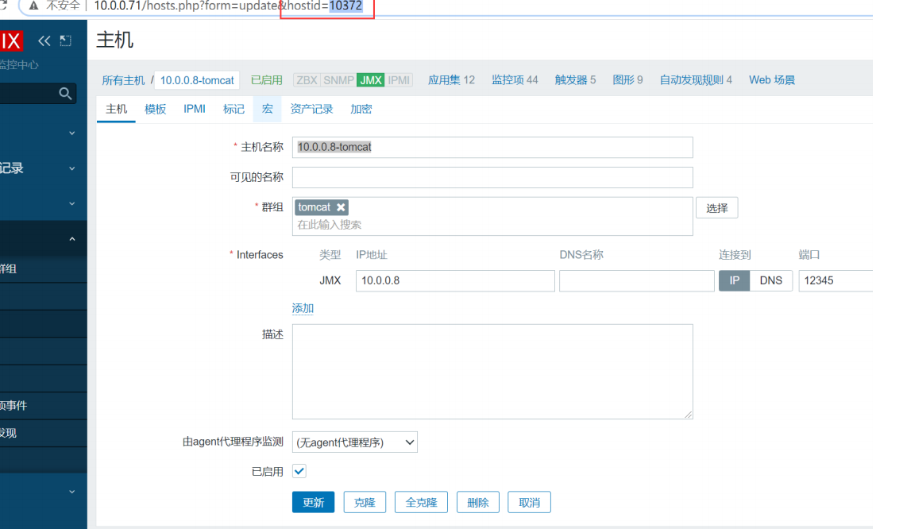This screenshot has width=907, height=529.
Task: Open Web 场景 link
Action: pyautogui.click(x=772, y=80)
